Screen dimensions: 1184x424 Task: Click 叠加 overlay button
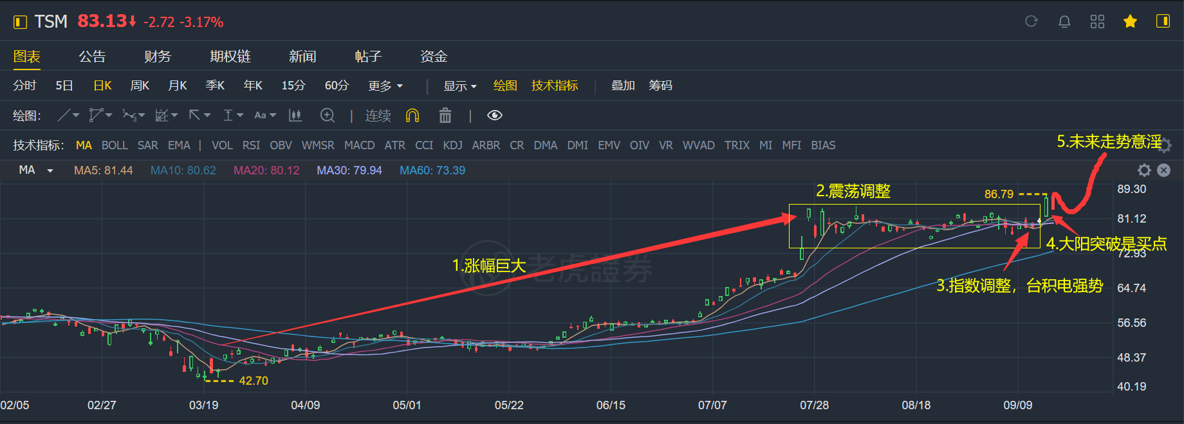coord(623,86)
